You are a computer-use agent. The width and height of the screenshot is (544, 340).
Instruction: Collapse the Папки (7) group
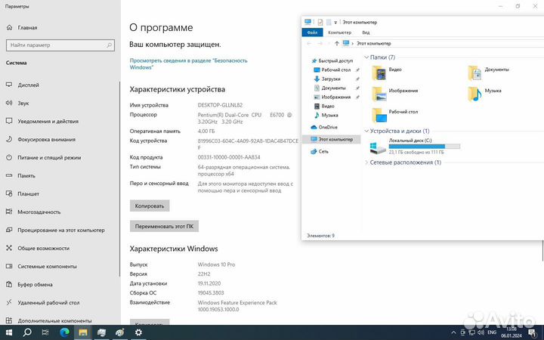click(366, 57)
